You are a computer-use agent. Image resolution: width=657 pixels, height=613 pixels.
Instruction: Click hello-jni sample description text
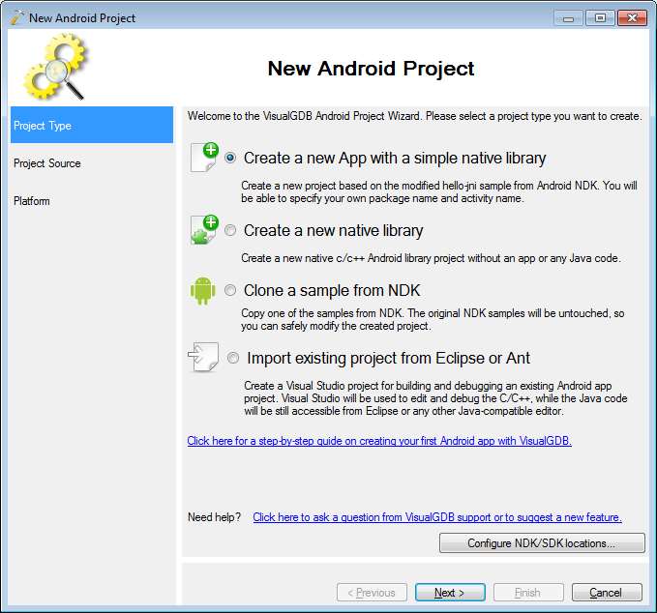[x=439, y=191]
